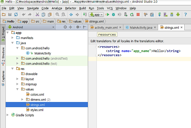The height and width of the screenshot is (128, 191).
Task: Open the Build menu
Action: pyautogui.click(x=83, y=8)
